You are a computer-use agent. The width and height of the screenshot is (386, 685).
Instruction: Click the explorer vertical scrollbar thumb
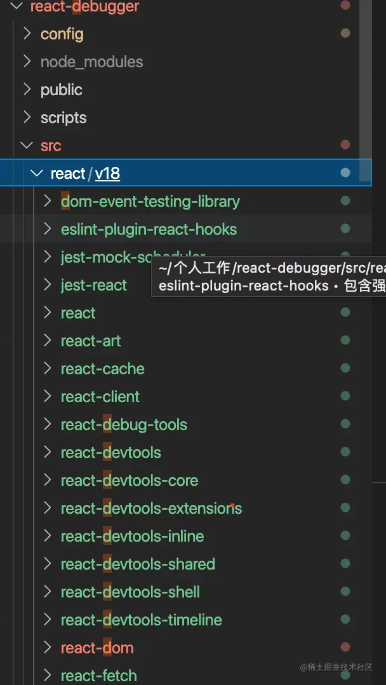[x=366, y=89]
